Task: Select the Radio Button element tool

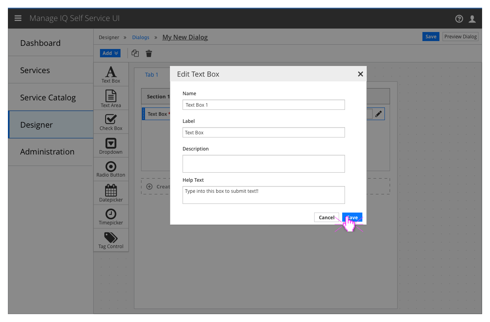Action: tap(111, 169)
